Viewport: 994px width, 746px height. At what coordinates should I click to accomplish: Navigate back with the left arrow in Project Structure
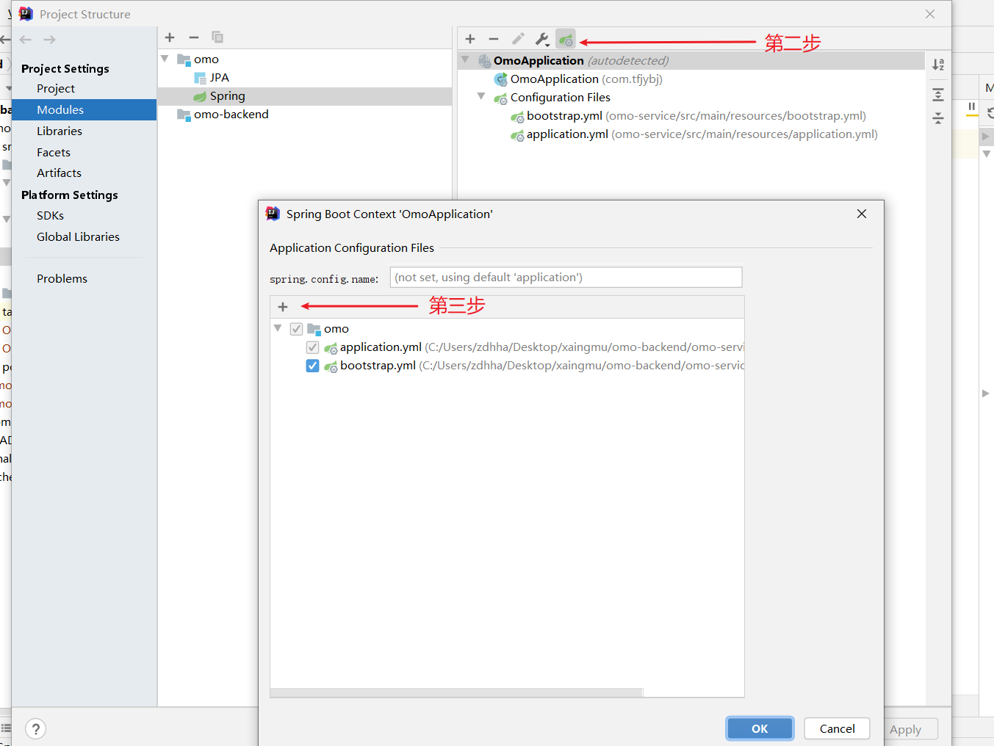26,40
